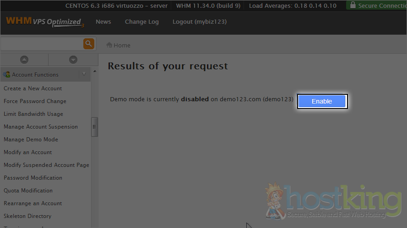Collapse the Account Functions section chevron

84,74
